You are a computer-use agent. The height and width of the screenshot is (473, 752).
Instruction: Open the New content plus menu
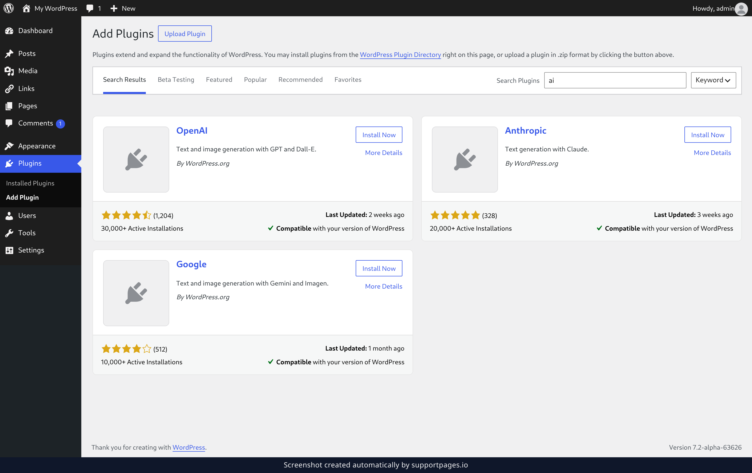tap(123, 8)
